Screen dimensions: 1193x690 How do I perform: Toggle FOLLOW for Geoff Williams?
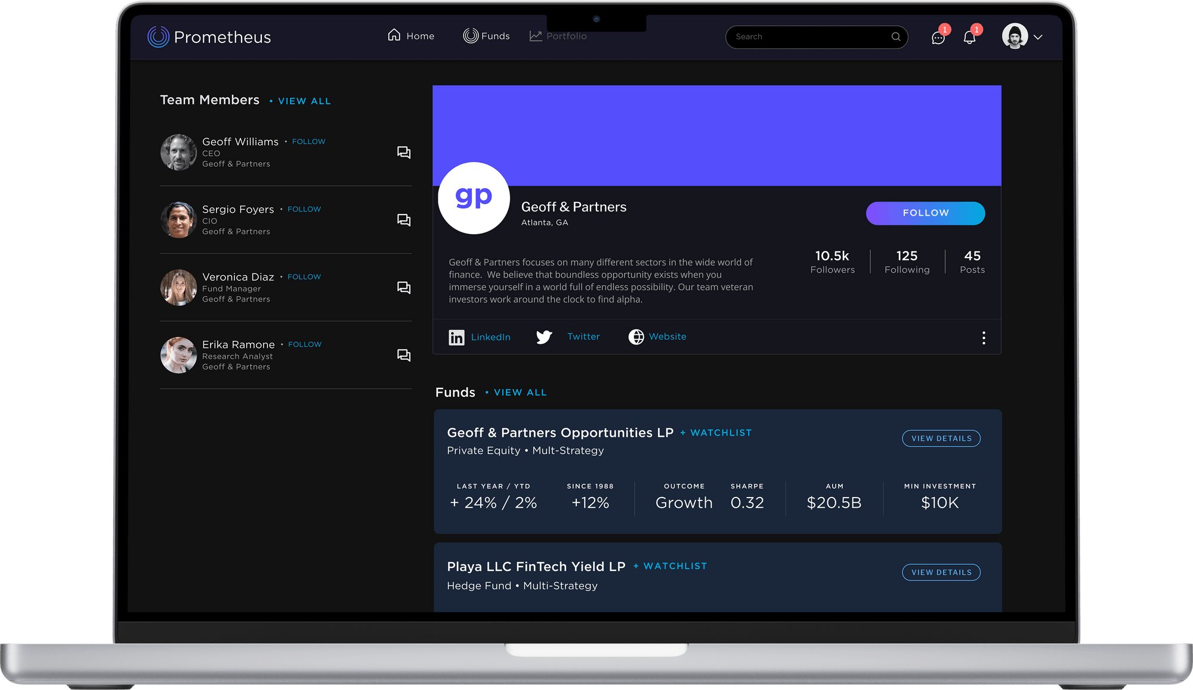(308, 141)
